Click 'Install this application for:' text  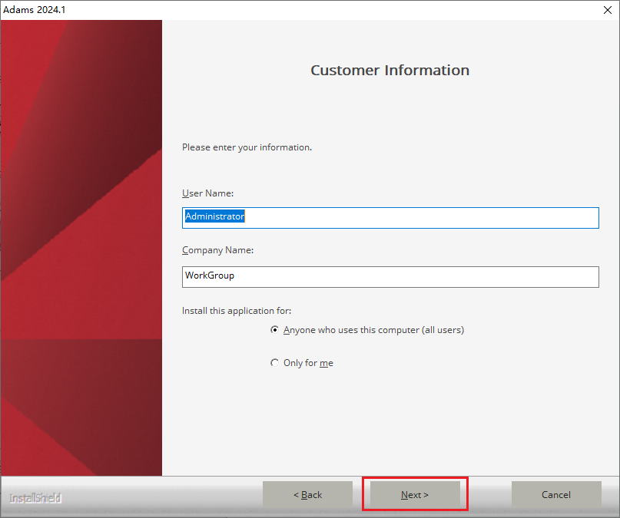tap(237, 311)
